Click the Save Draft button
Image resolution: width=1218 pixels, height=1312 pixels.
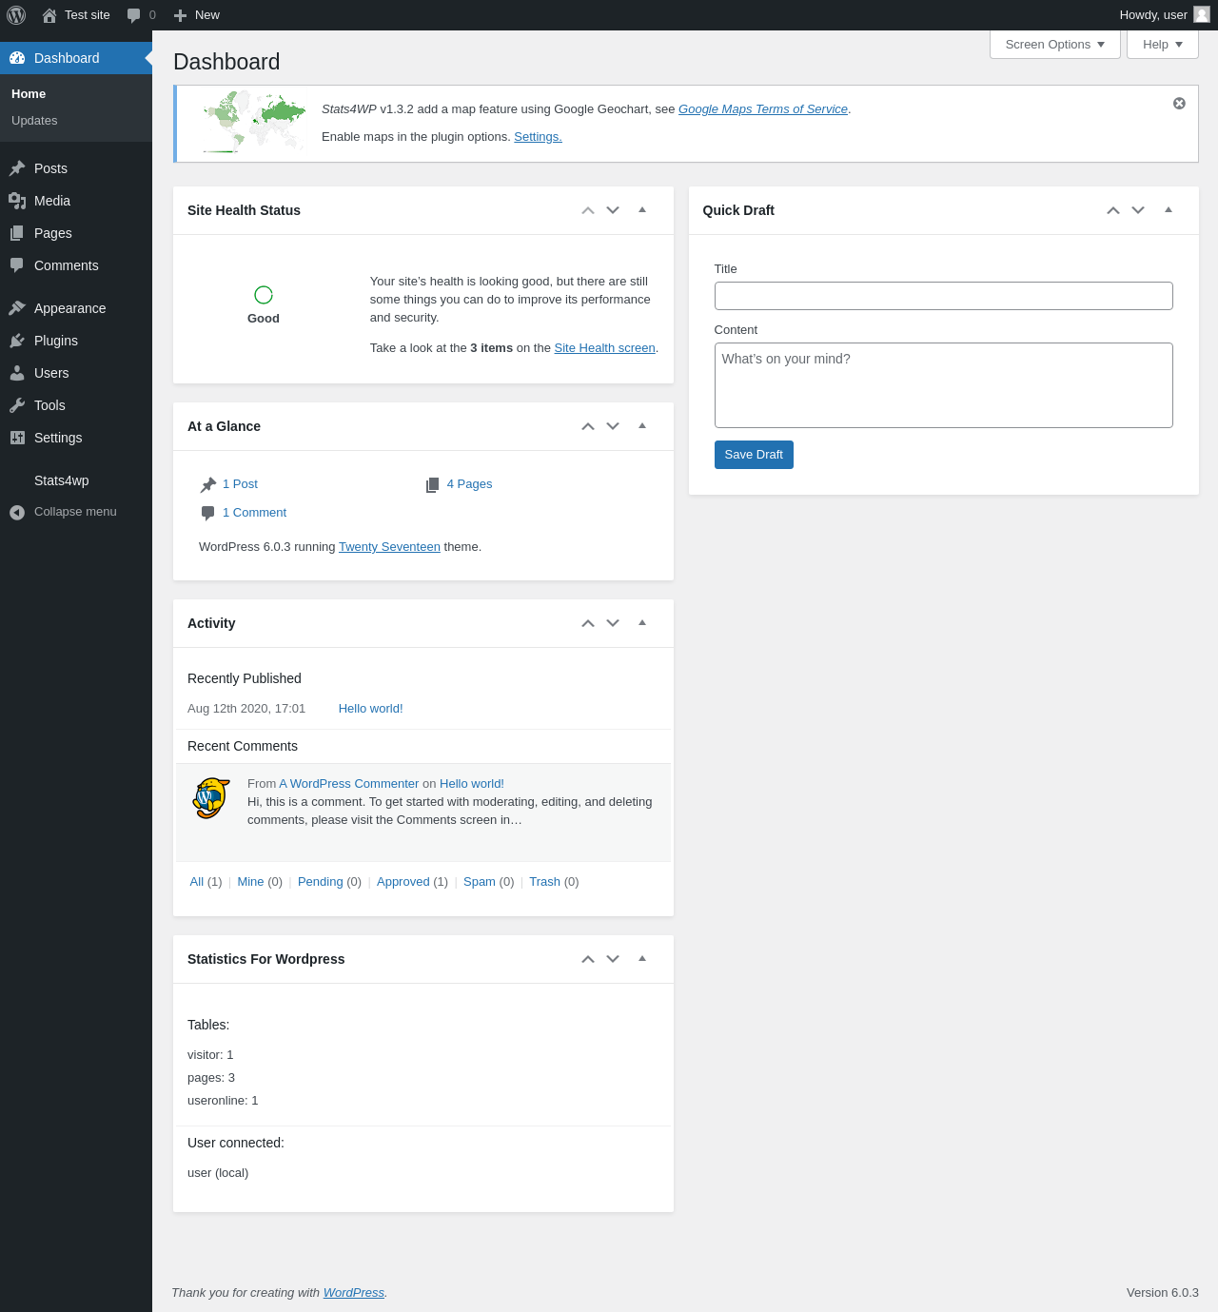coord(754,455)
